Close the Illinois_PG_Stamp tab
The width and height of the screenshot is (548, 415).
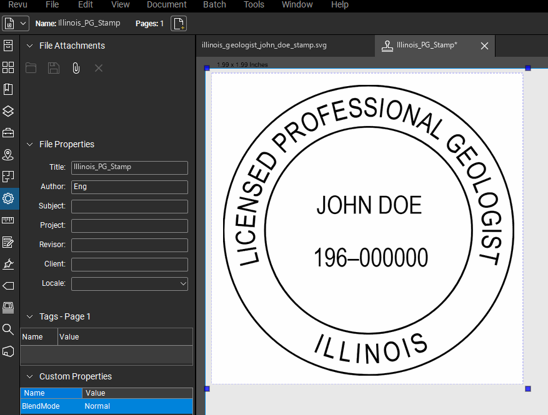pos(484,46)
